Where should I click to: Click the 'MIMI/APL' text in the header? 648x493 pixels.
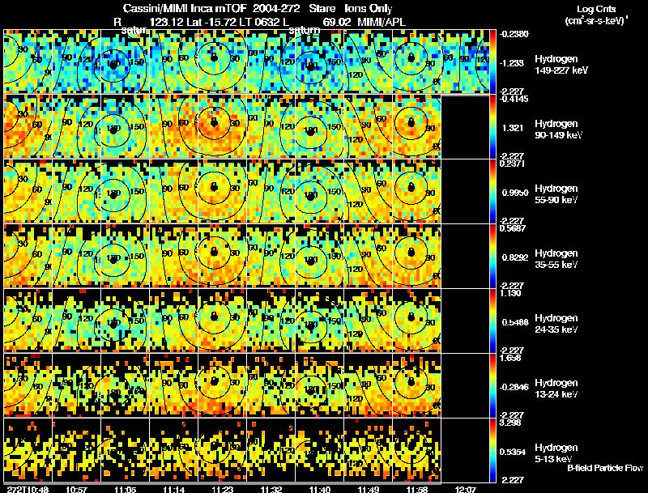coord(382,22)
